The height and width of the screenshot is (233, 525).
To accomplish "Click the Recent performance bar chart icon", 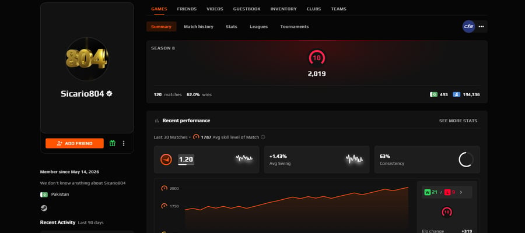I will coord(157,121).
